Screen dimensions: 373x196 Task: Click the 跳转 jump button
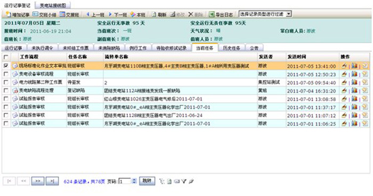[147, 181]
